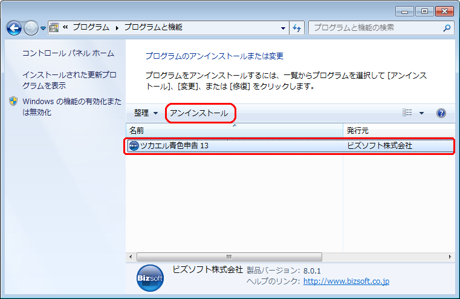Close the Programs and Features window
Screen dimensions: 460x299
(x=444, y=11)
